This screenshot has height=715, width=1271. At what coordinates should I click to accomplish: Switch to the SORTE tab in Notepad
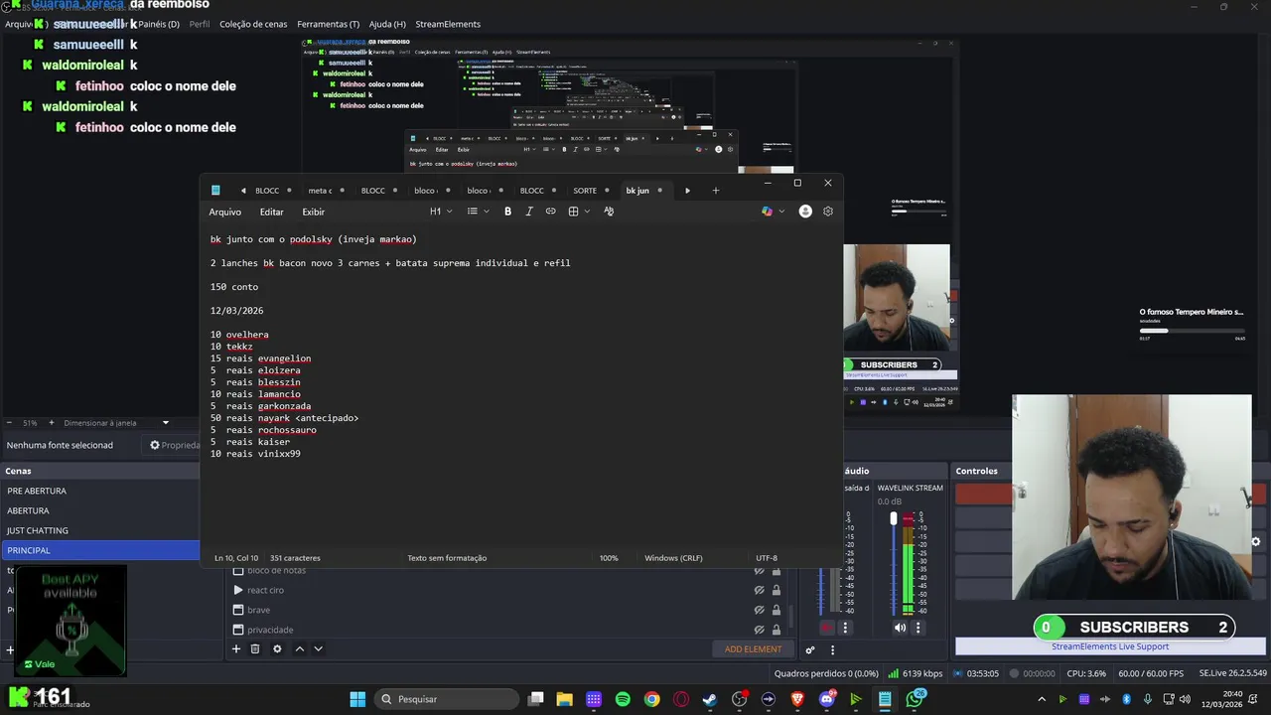585,191
